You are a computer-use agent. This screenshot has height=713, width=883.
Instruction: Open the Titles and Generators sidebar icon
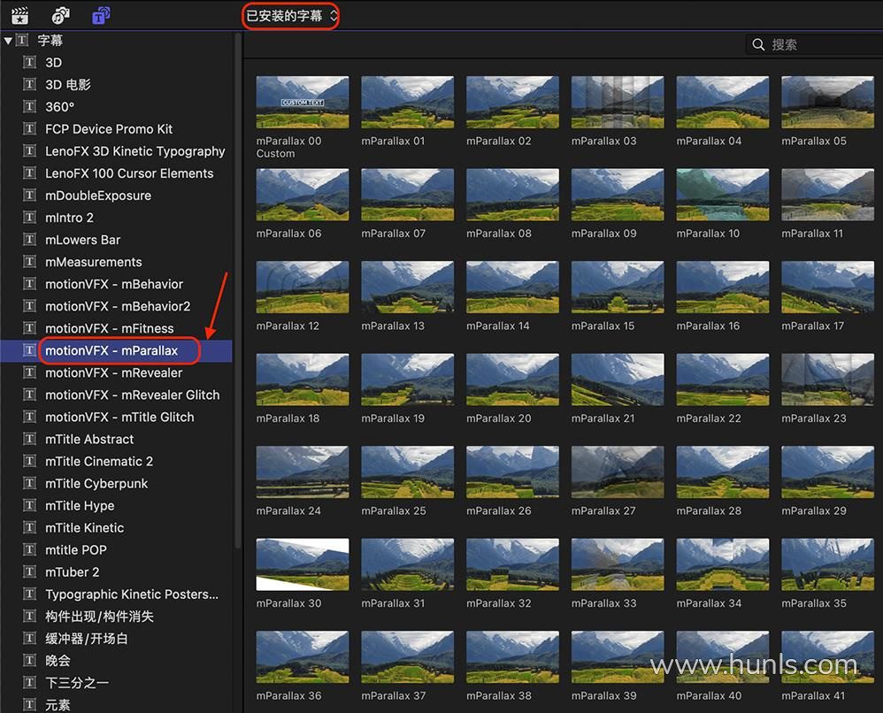pos(101,15)
